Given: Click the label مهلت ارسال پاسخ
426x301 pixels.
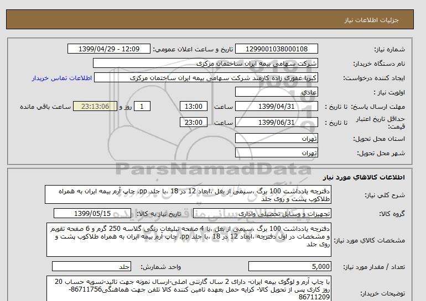Looking at the screenshot, I should [378, 107].
